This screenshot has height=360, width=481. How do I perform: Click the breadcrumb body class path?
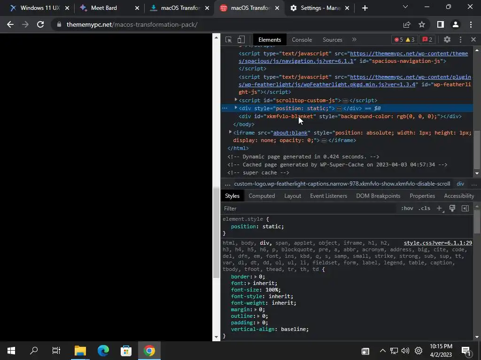pyautogui.click(x=342, y=184)
